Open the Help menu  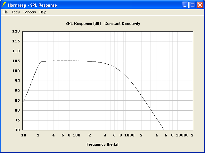pos(43,12)
